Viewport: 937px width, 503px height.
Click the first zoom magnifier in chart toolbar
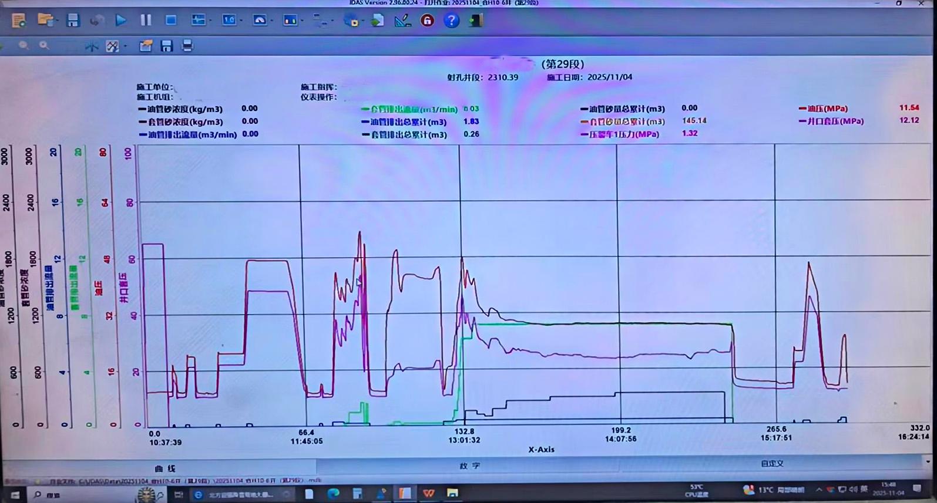[x=23, y=45]
